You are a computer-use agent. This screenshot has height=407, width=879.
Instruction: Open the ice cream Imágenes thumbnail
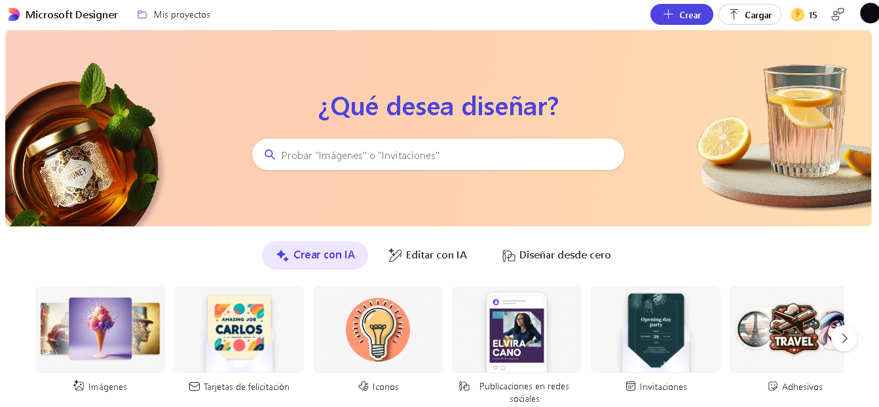click(100, 330)
